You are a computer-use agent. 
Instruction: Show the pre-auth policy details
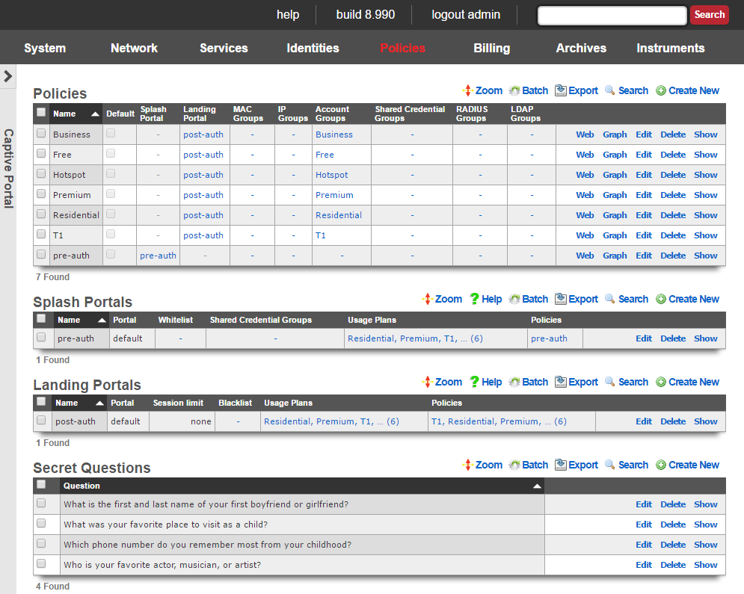tap(706, 256)
